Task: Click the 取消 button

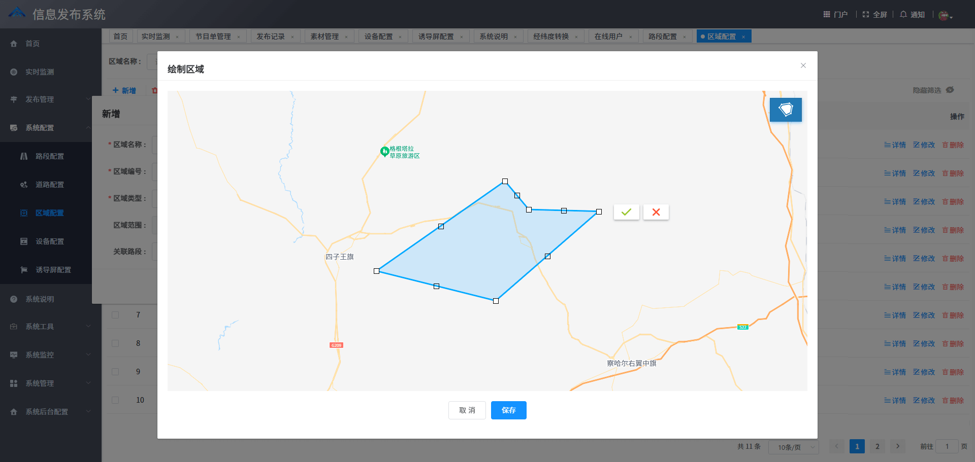Action: pos(467,410)
